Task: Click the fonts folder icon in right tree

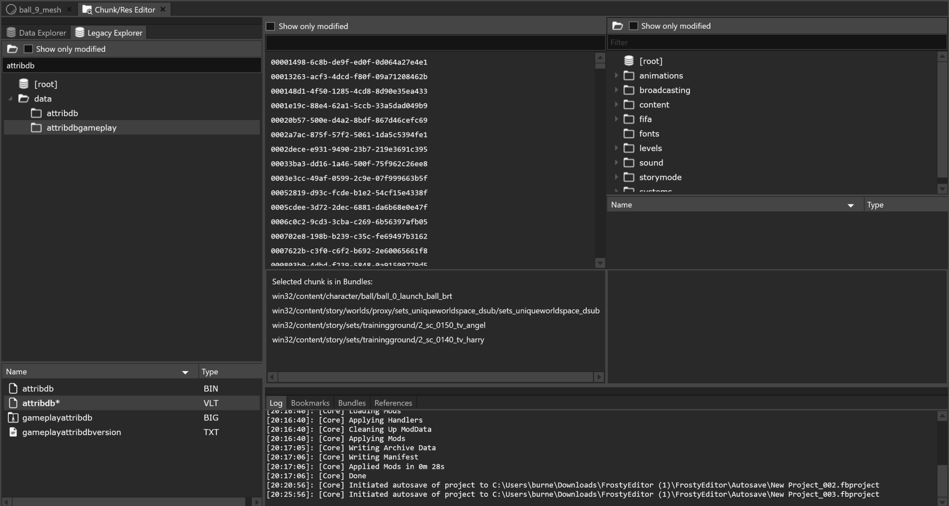Action: coord(629,133)
